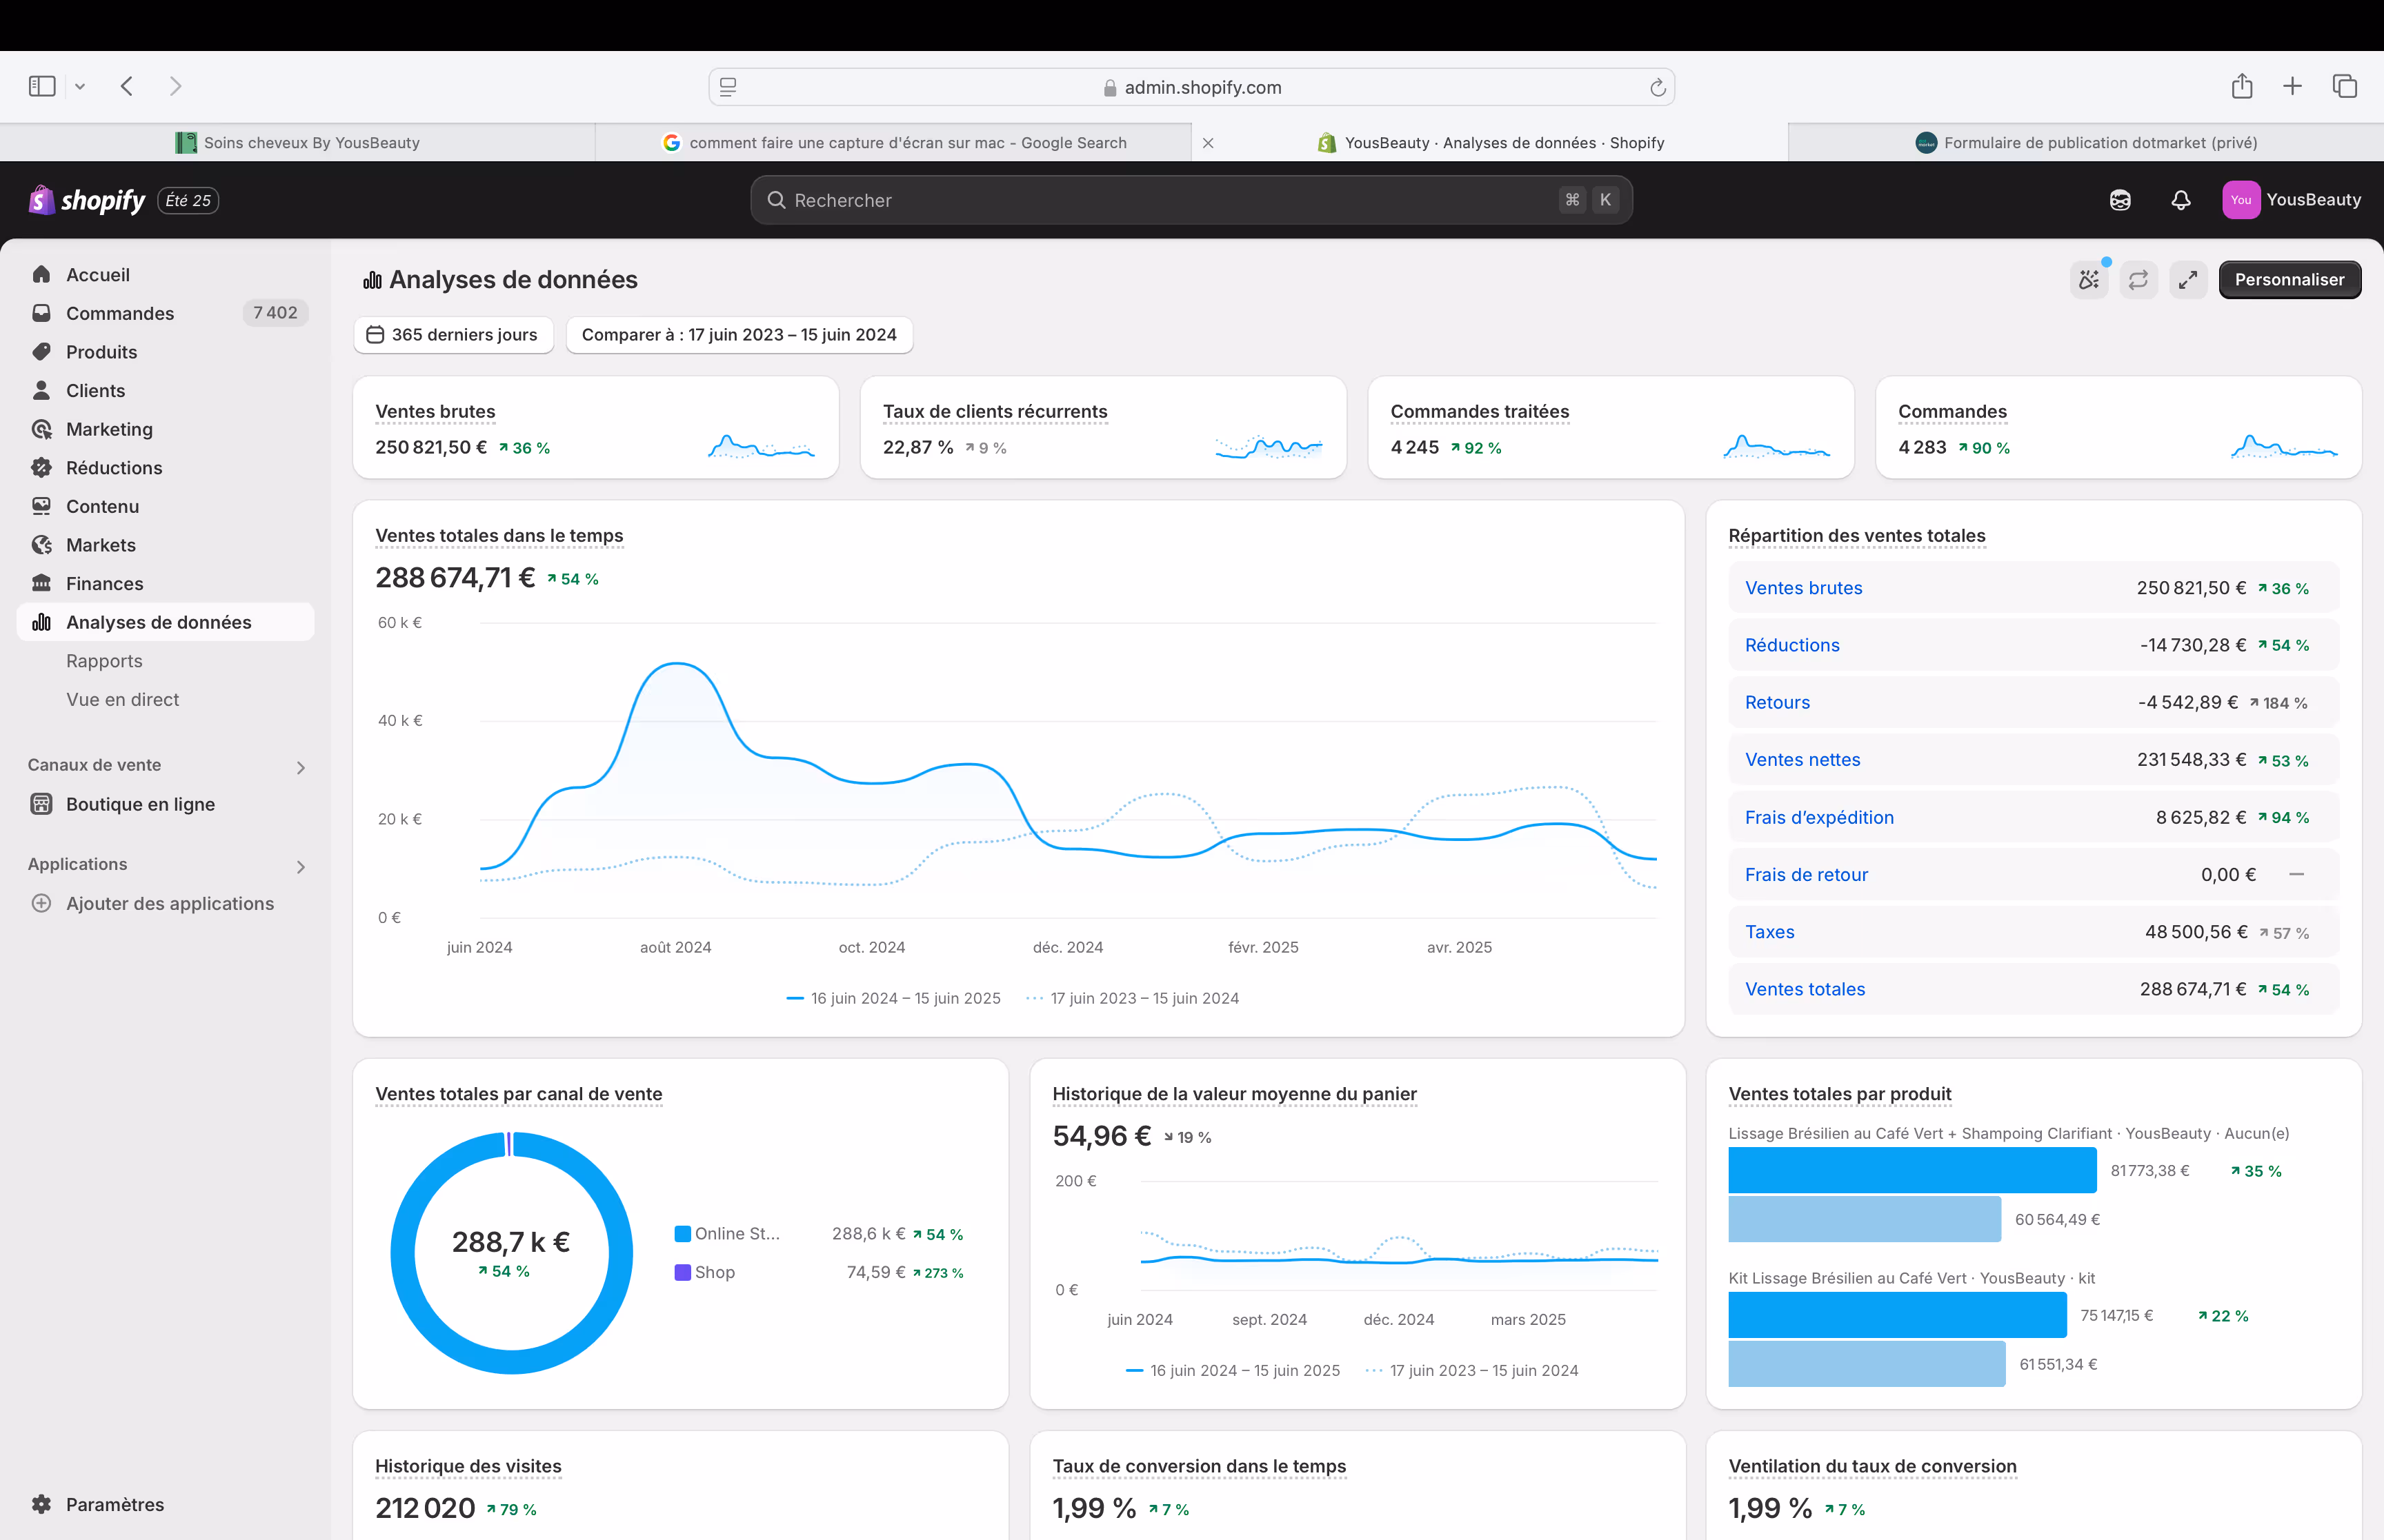This screenshot has width=2384, height=1540.
Task: Open Safari tab overview icon
Action: (2344, 86)
